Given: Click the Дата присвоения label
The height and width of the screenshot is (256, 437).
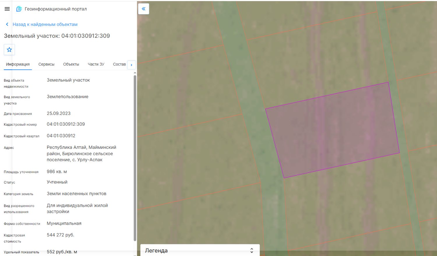Looking at the screenshot, I should 18,114.
